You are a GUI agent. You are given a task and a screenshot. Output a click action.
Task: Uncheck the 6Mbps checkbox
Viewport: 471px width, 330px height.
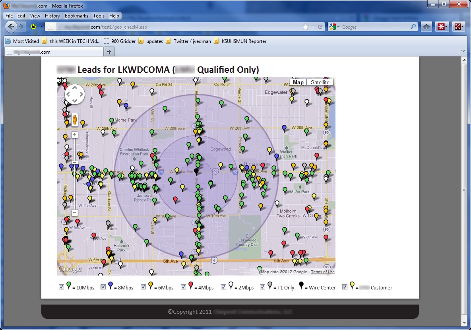pyautogui.click(x=143, y=287)
